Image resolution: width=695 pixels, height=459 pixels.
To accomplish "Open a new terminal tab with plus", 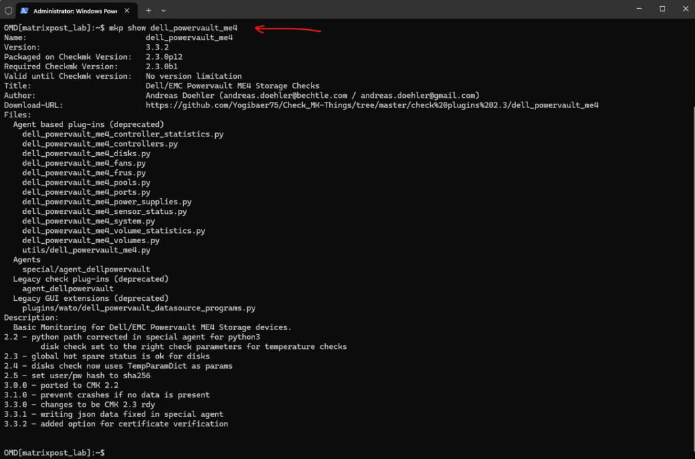I will [149, 10].
